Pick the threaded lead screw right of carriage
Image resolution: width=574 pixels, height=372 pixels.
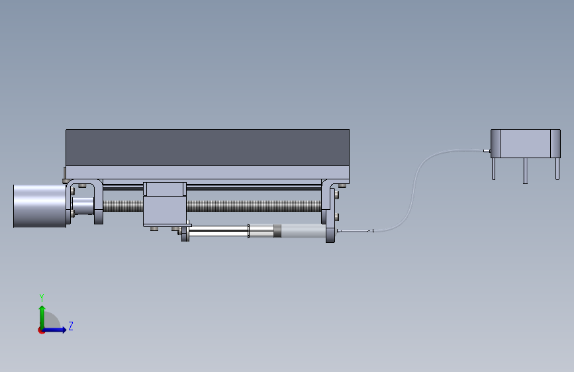point(254,206)
